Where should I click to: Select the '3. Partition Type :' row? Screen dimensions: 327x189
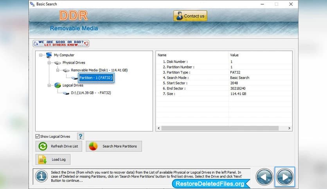coord(224,72)
